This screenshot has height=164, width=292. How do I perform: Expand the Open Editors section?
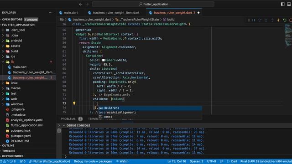(12, 19)
